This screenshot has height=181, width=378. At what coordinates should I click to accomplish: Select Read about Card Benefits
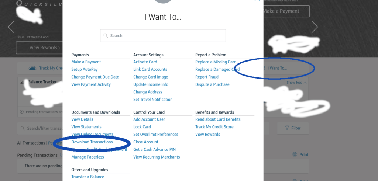point(218,119)
